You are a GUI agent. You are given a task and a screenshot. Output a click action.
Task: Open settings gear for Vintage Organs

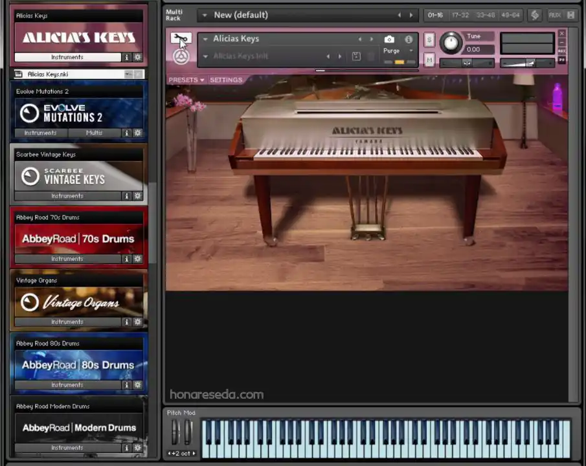(x=138, y=322)
